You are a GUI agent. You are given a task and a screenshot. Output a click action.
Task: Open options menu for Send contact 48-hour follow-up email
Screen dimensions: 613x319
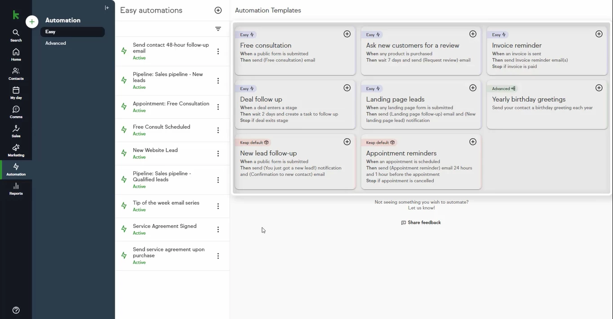click(x=218, y=52)
